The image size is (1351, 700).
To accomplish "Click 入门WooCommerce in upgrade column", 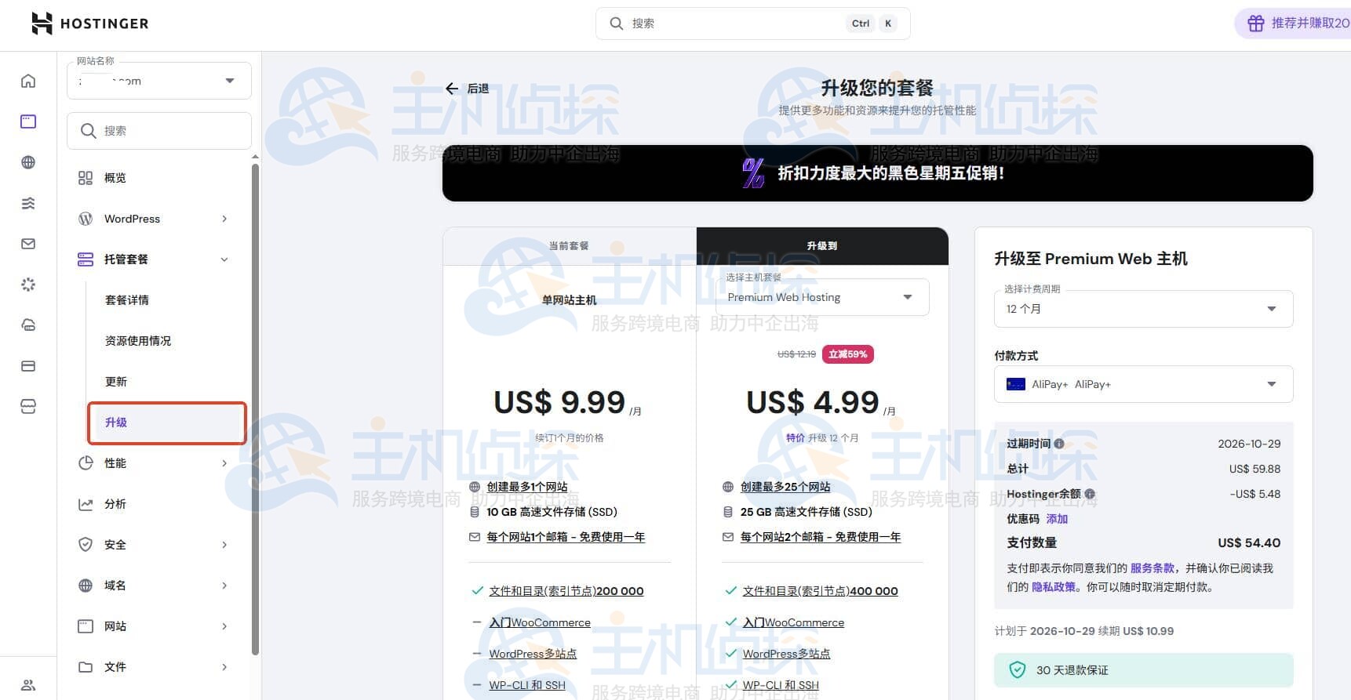I will (794, 622).
